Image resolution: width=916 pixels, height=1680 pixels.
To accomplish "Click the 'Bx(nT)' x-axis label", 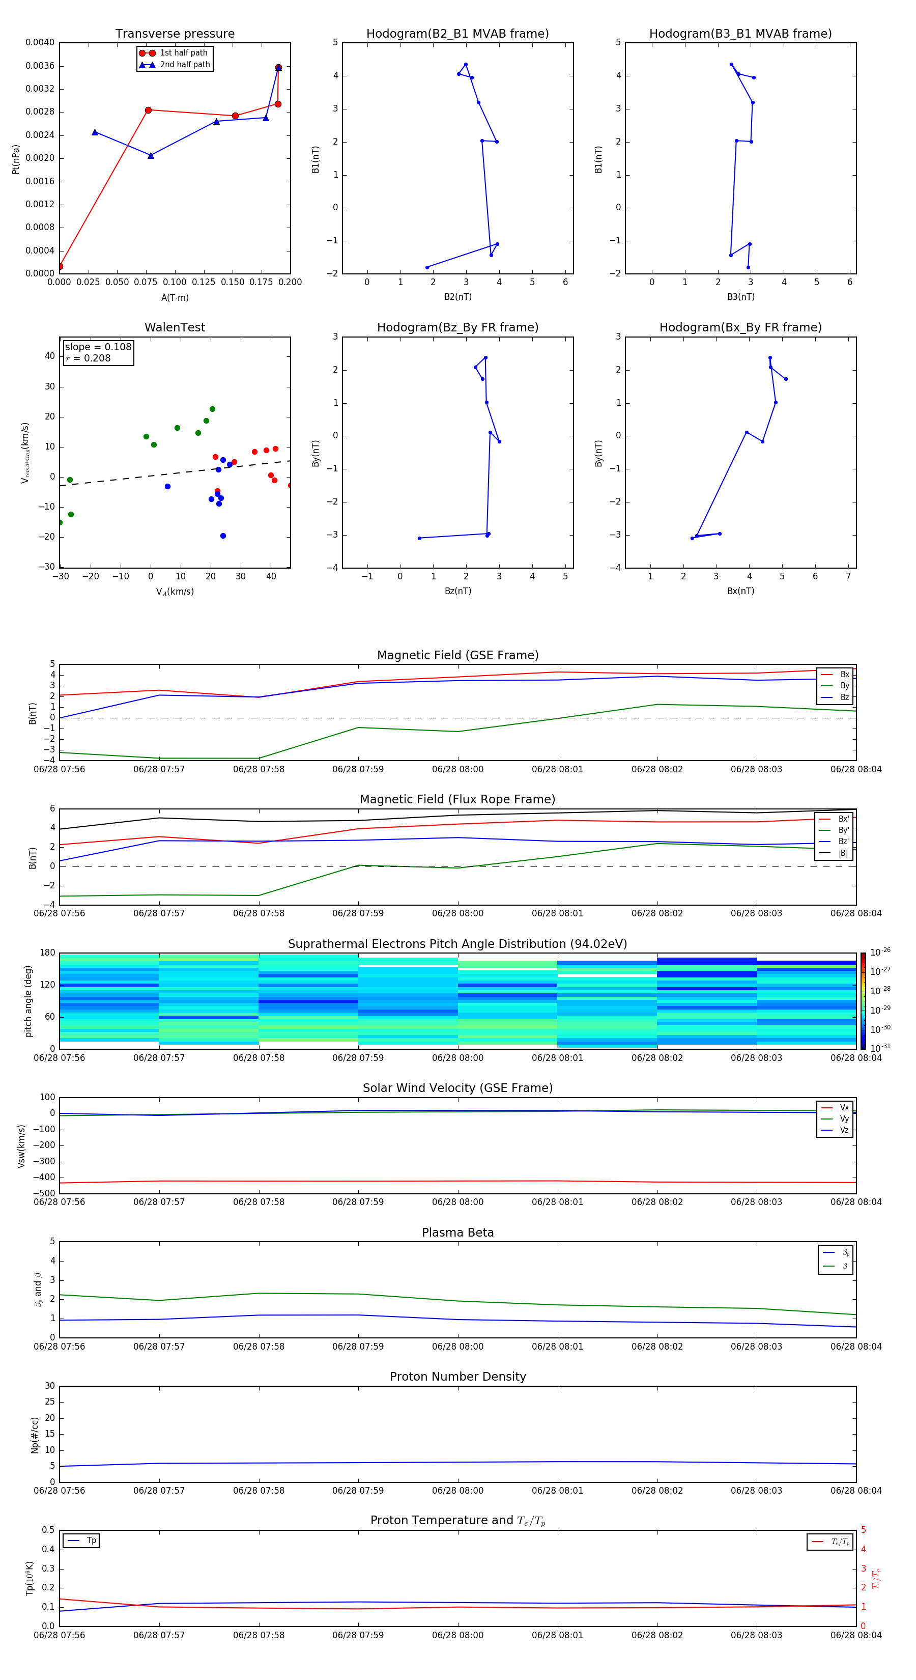I will 740,591.
